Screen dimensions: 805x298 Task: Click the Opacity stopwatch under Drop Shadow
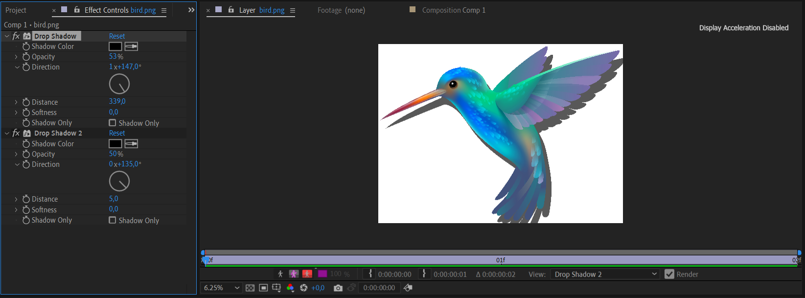point(26,57)
